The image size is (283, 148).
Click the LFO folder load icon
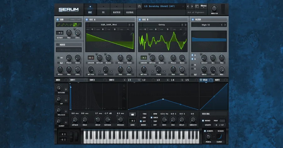(x=132, y=114)
